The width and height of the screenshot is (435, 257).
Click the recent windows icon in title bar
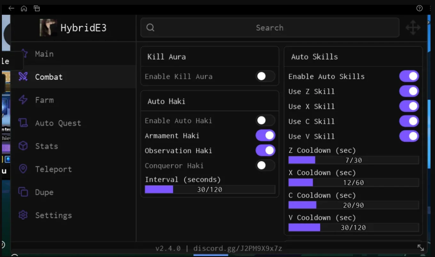(x=37, y=8)
